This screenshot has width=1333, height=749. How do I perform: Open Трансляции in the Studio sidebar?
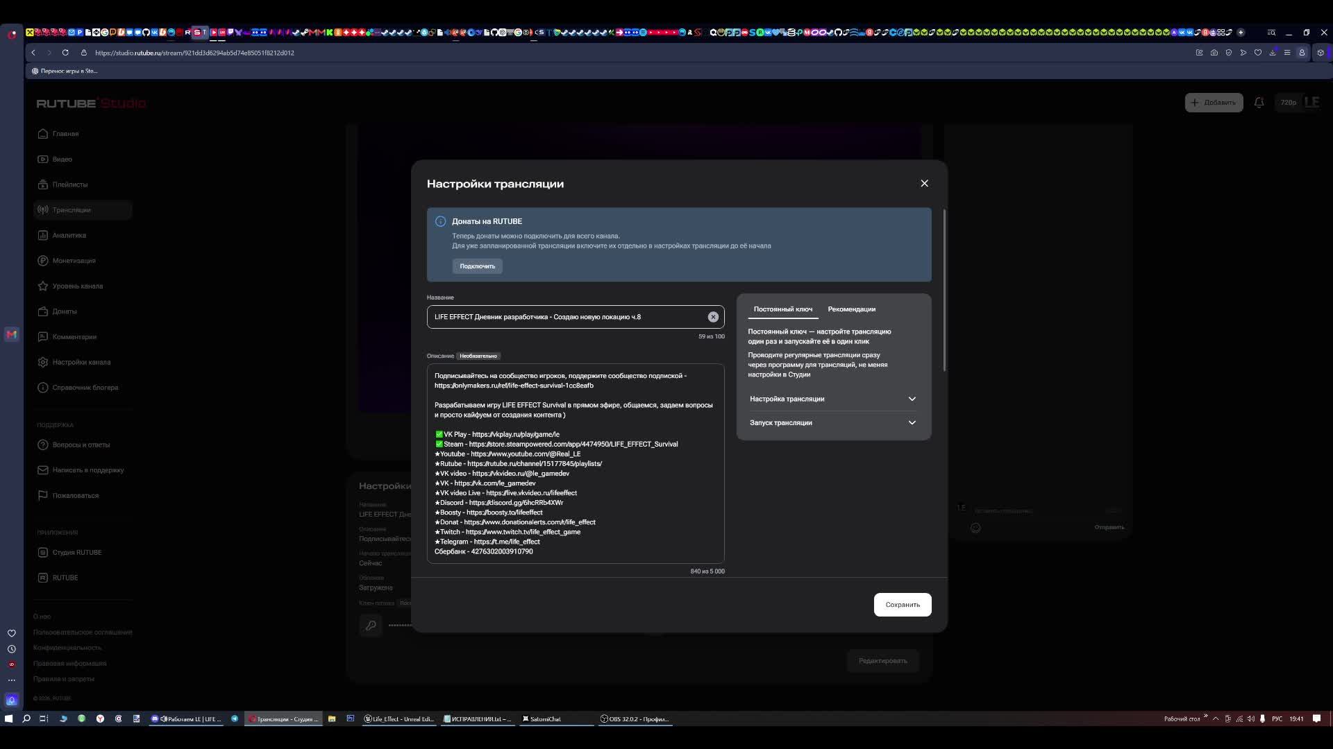pyautogui.click(x=83, y=210)
